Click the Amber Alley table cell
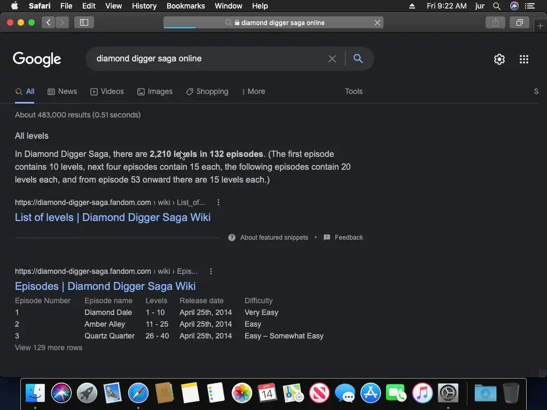Screen dimensions: 547x410 (105, 324)
